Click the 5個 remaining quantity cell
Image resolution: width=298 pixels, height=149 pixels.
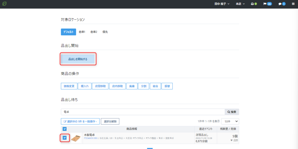235,136
